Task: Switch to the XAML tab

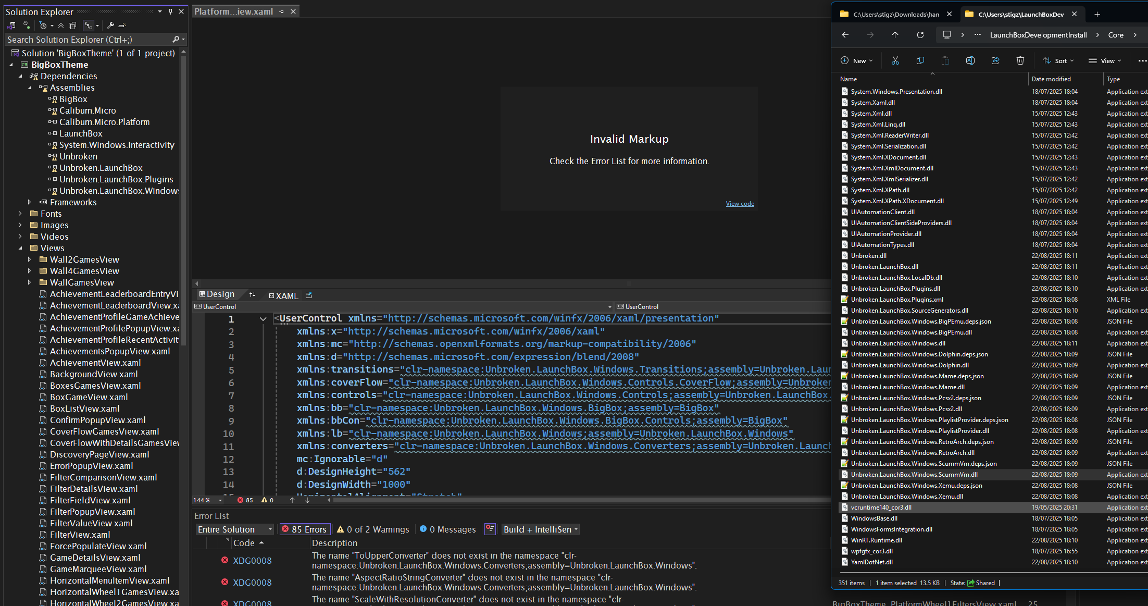Action: point(283,295)
